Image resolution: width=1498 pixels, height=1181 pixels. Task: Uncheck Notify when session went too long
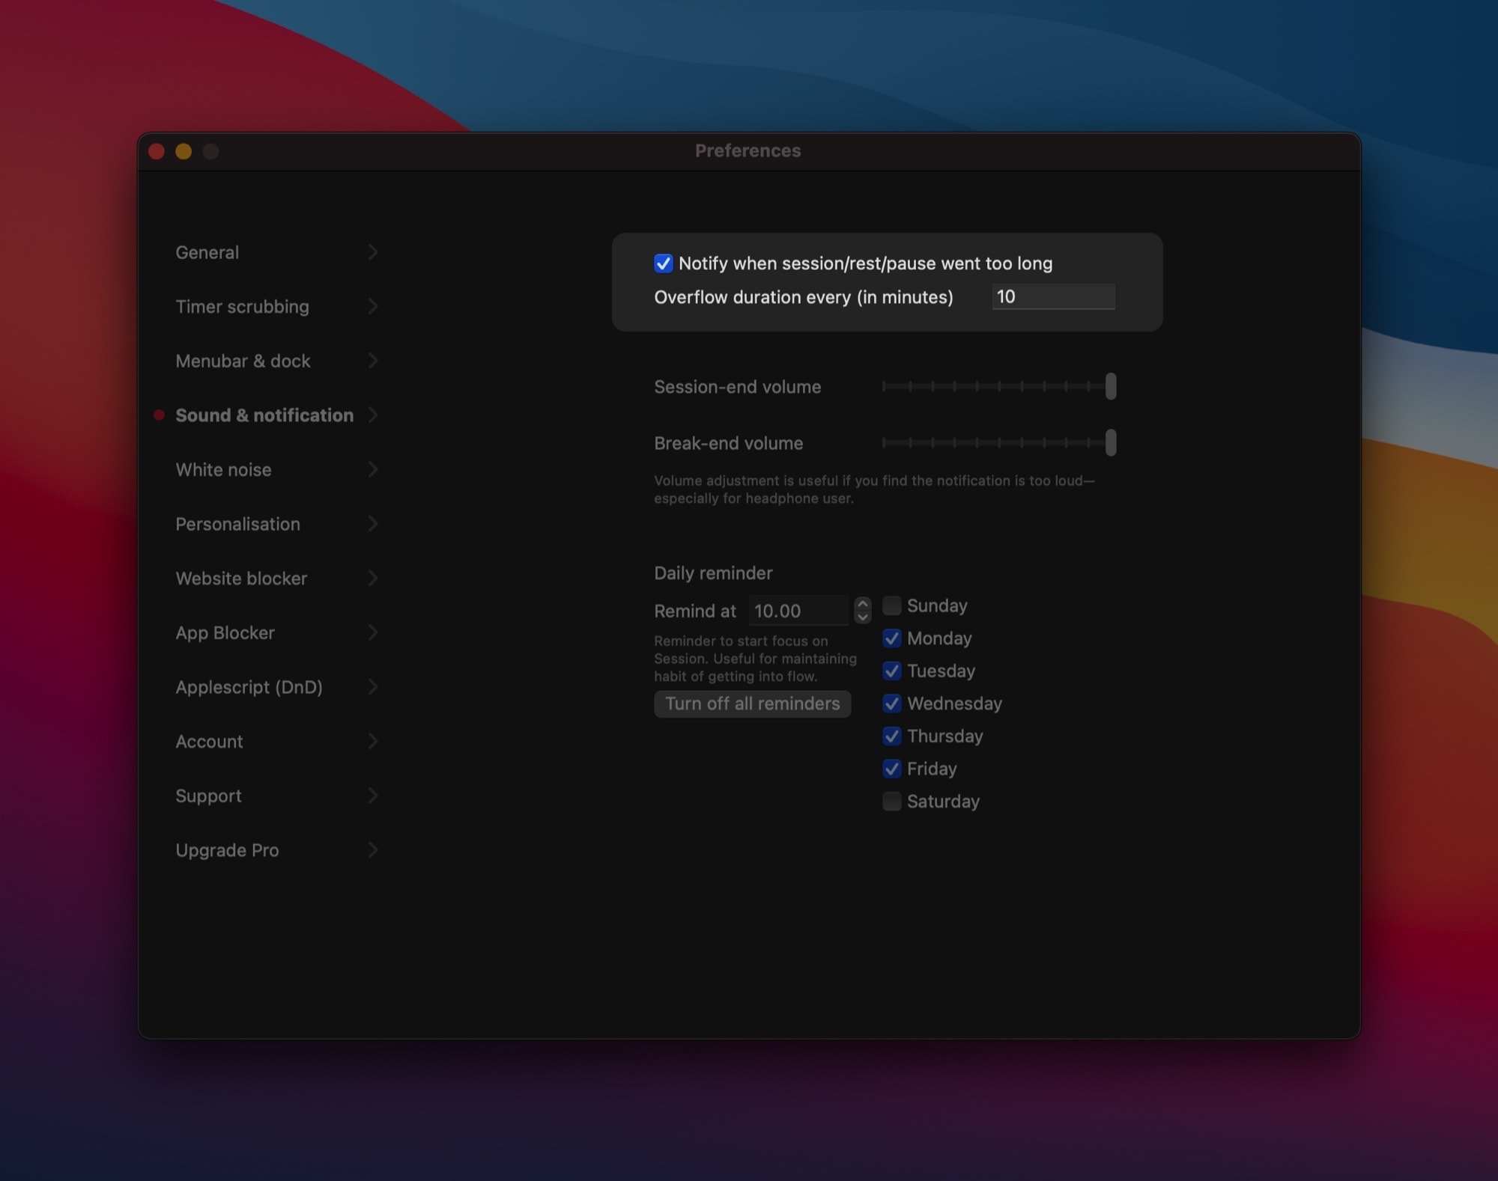(663, 263)
